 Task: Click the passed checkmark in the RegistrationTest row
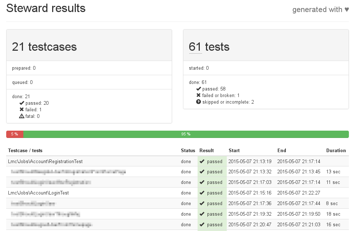click(x=202, y=161)
